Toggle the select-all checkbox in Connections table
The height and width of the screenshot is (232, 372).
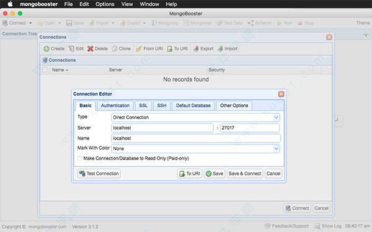click(x=45, y=69)
